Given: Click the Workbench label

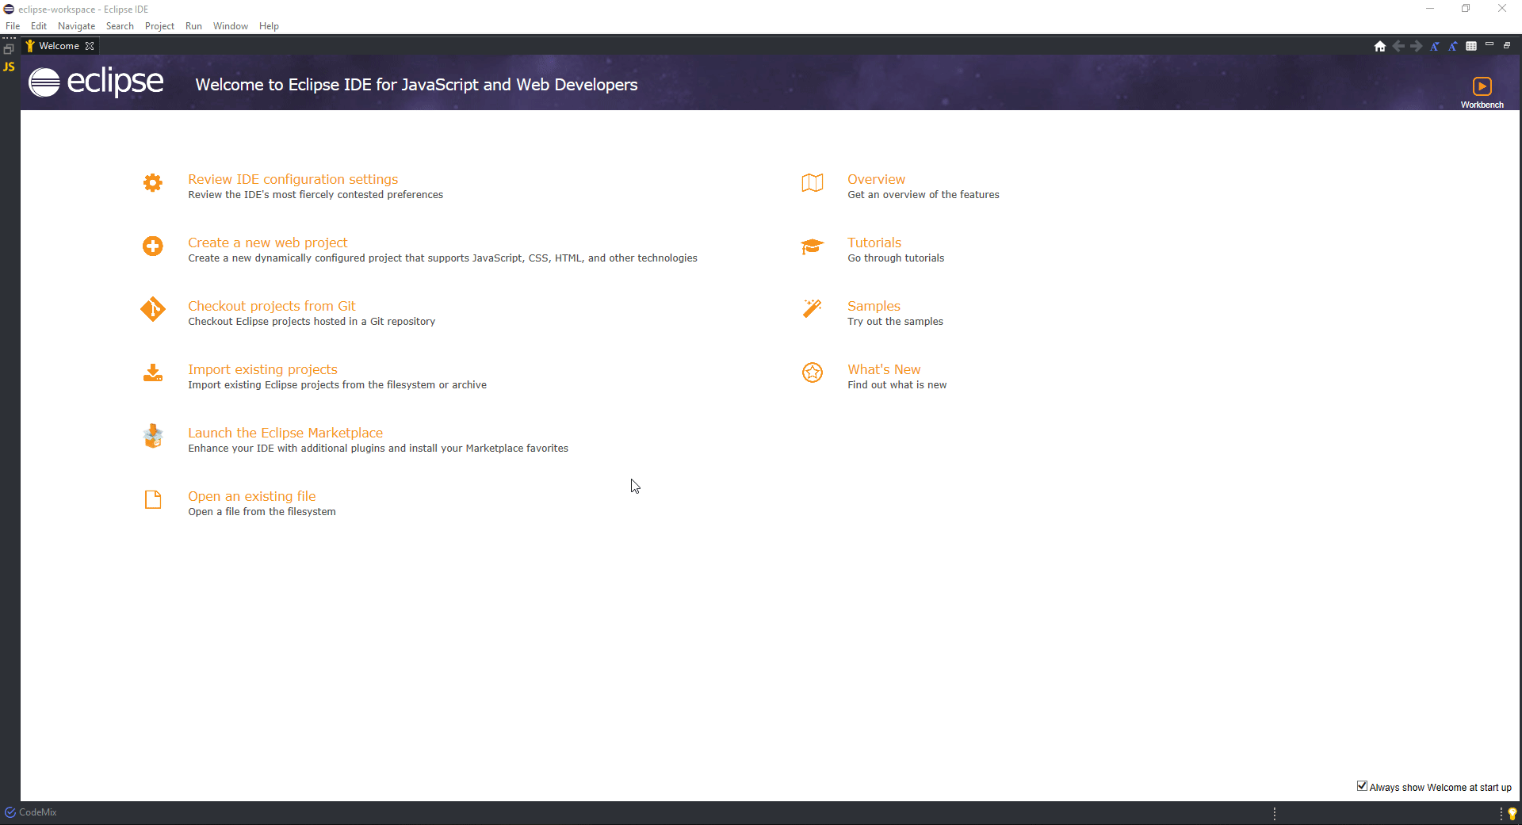Looking at the screenshot, I should [x=1482, y=105].
